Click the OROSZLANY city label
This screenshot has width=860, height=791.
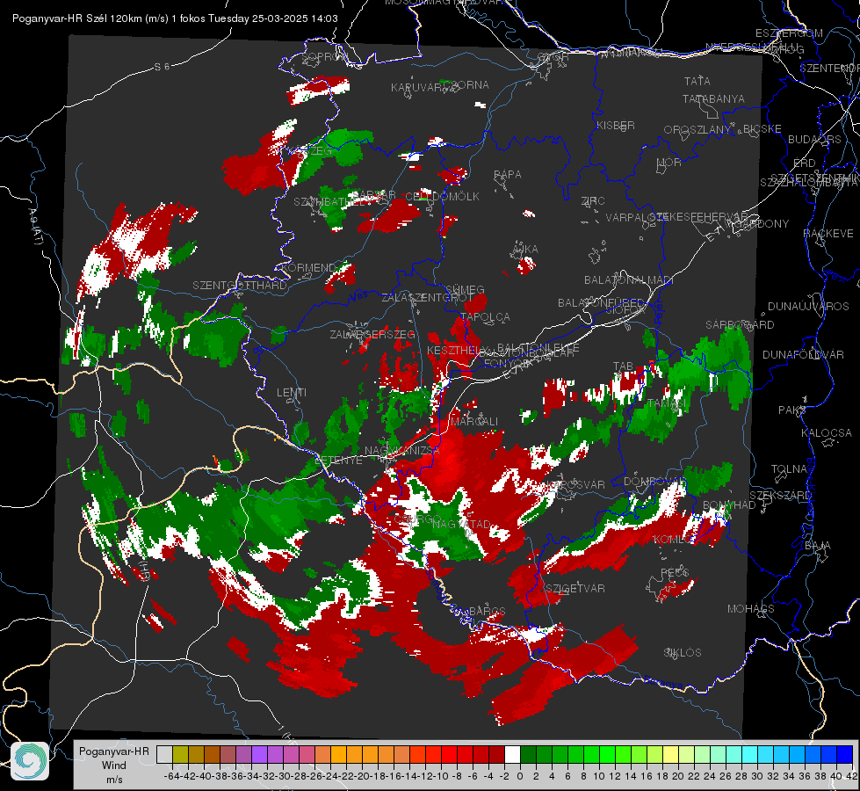697,129
